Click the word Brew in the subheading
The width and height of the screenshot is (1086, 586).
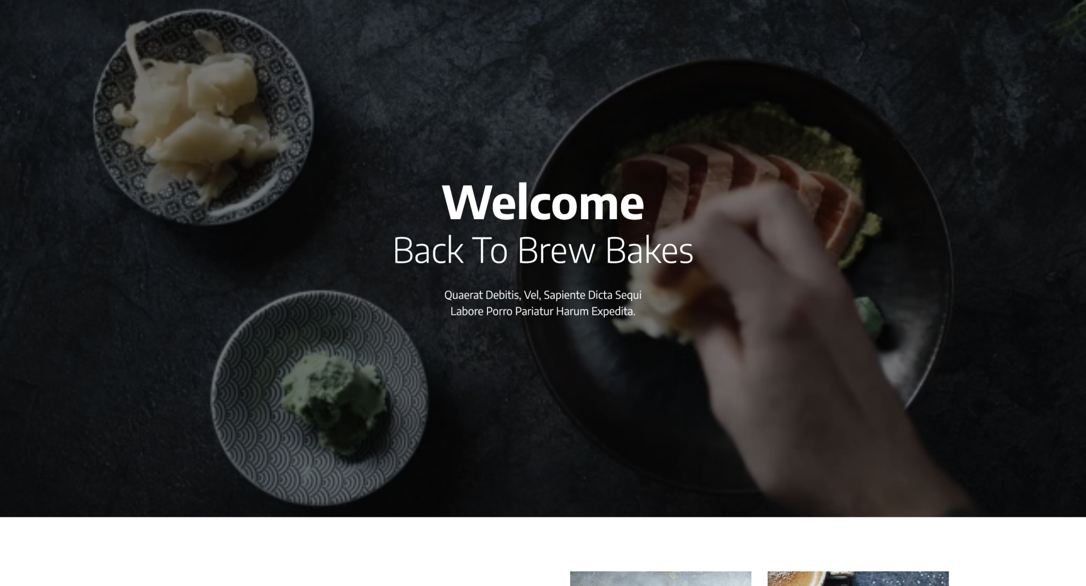[x=556, y=250]
